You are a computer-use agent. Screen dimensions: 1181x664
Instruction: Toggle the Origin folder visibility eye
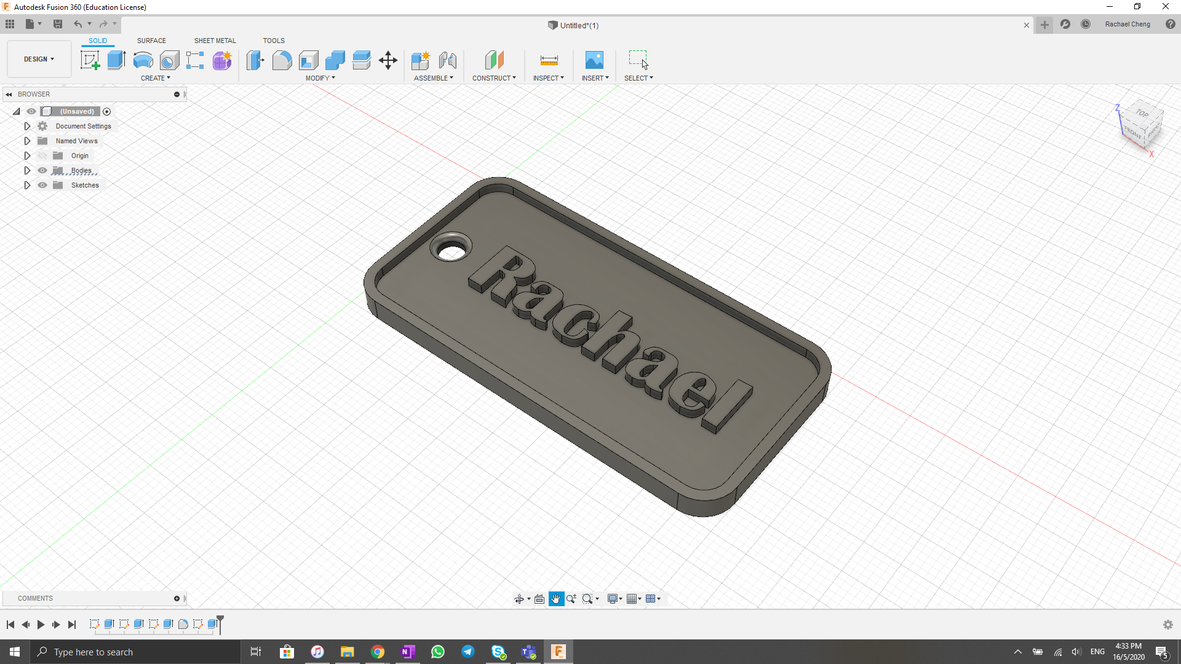point(42,156)
